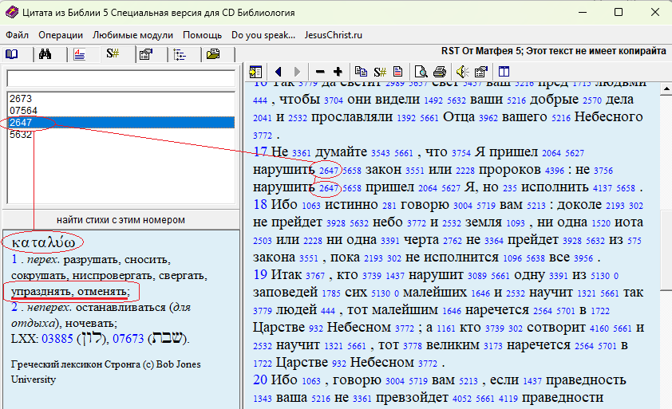672x409 pixels.
Task: Click Strong number 4137 after исполнить
Action: [x=602, y=188]
